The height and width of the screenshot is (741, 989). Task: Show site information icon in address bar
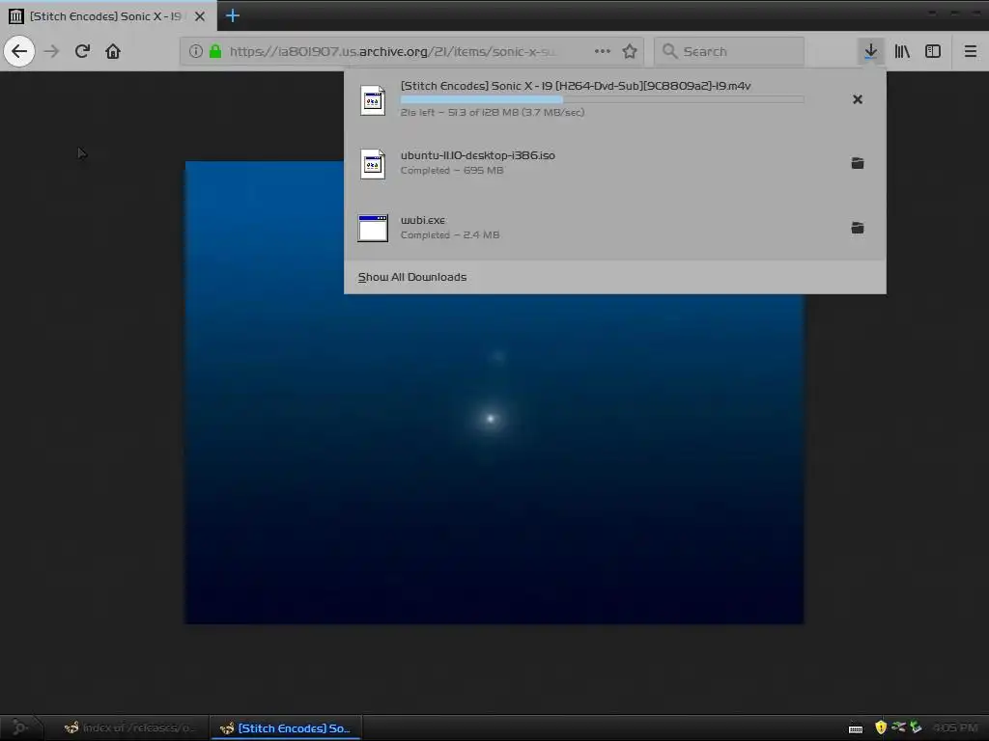point(195,51)
